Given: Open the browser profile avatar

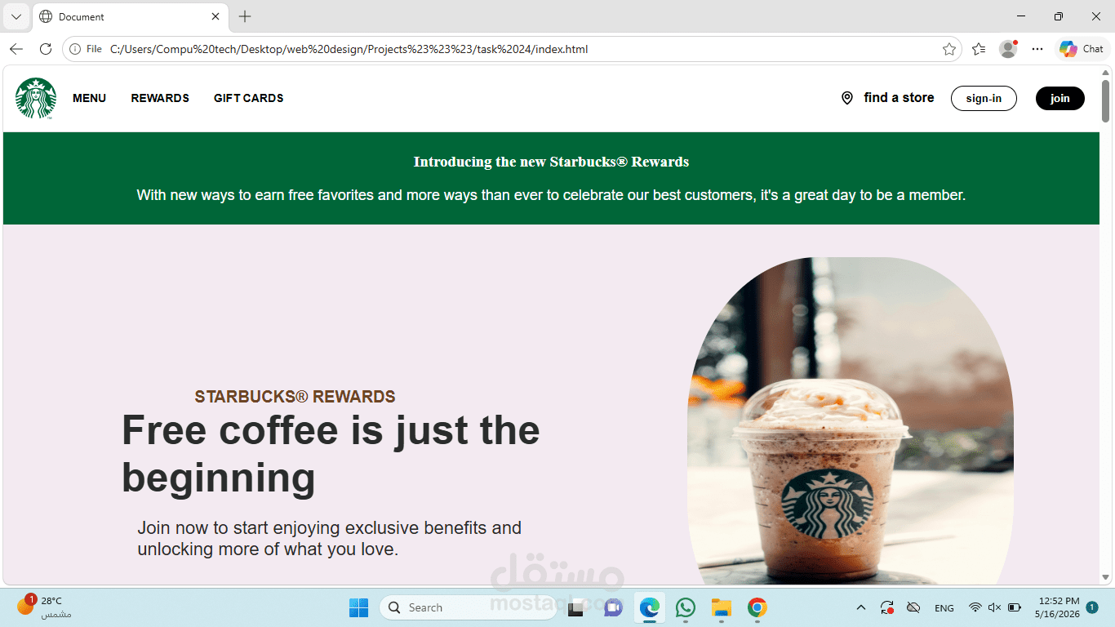Looking at the screenshot, I should coord(1008,49).
